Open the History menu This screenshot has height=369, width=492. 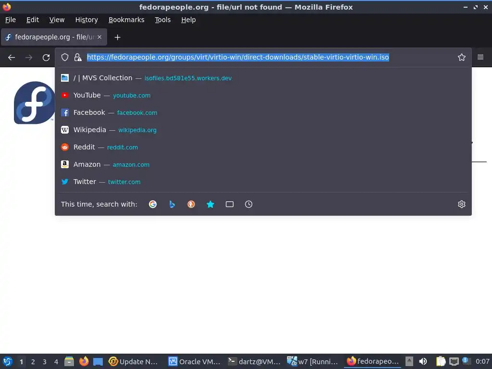[86, 20]
